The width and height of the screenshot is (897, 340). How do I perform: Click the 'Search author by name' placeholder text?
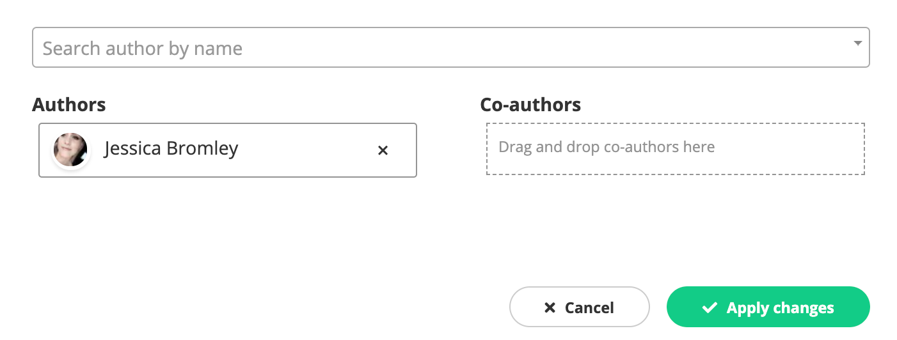pyautogui.click(x=143, y=49)
